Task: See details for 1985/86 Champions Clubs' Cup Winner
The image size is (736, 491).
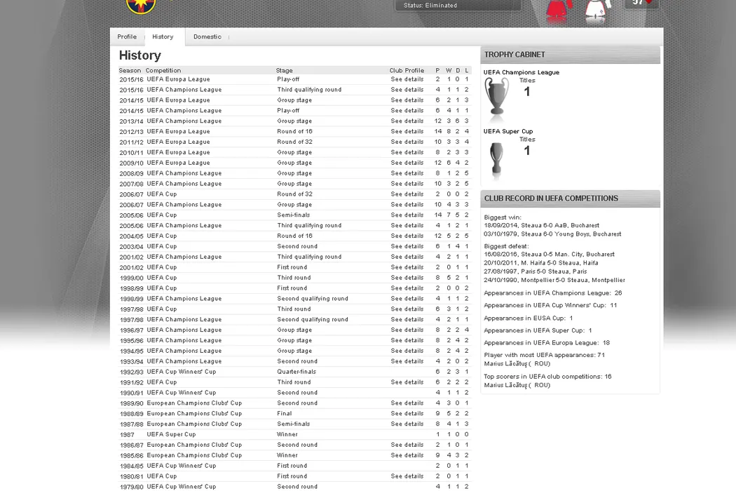Action: pos(407,455)
